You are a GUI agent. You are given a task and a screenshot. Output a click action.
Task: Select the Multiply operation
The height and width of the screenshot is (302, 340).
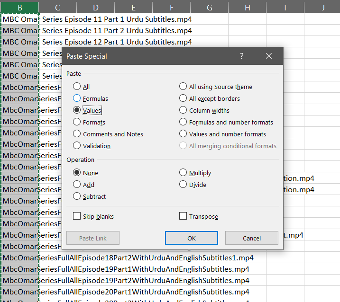tap(183, 173)
